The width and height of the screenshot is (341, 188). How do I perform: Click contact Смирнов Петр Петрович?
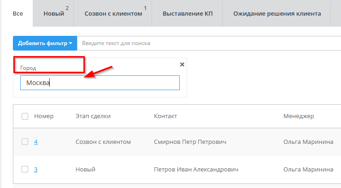(x=190, y=142)
